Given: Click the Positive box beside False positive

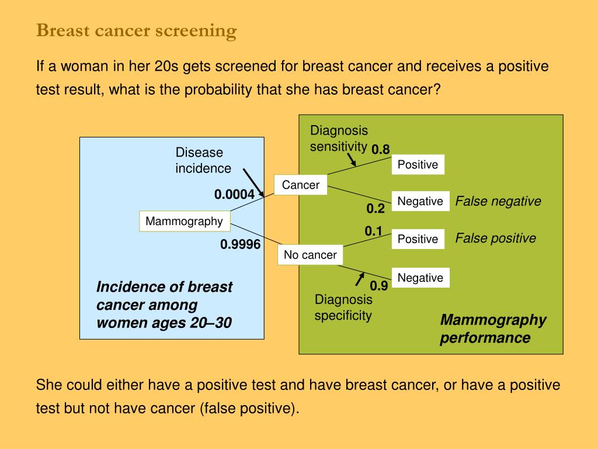Looking at the screenshot, I should point(418,239).
